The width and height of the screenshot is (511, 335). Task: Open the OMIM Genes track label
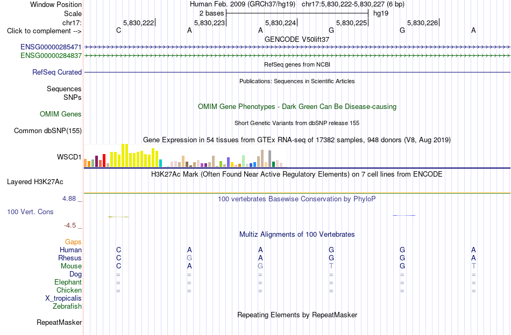click(x=61, y=114)
